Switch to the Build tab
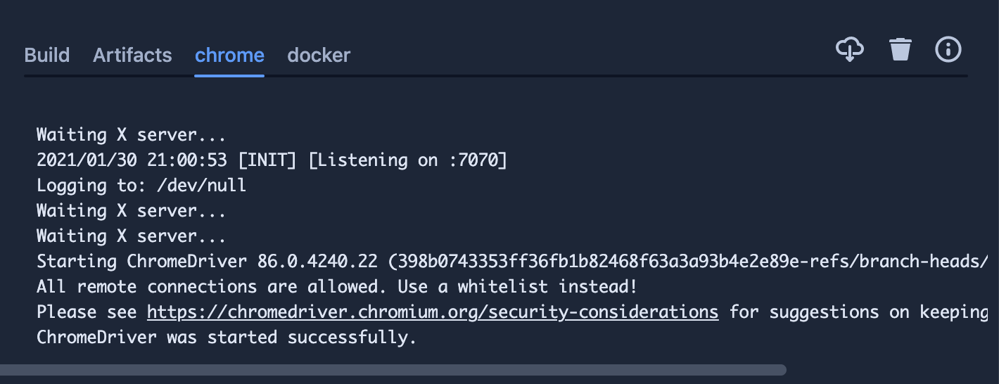The image size is (999, 384). pos(47,55)
